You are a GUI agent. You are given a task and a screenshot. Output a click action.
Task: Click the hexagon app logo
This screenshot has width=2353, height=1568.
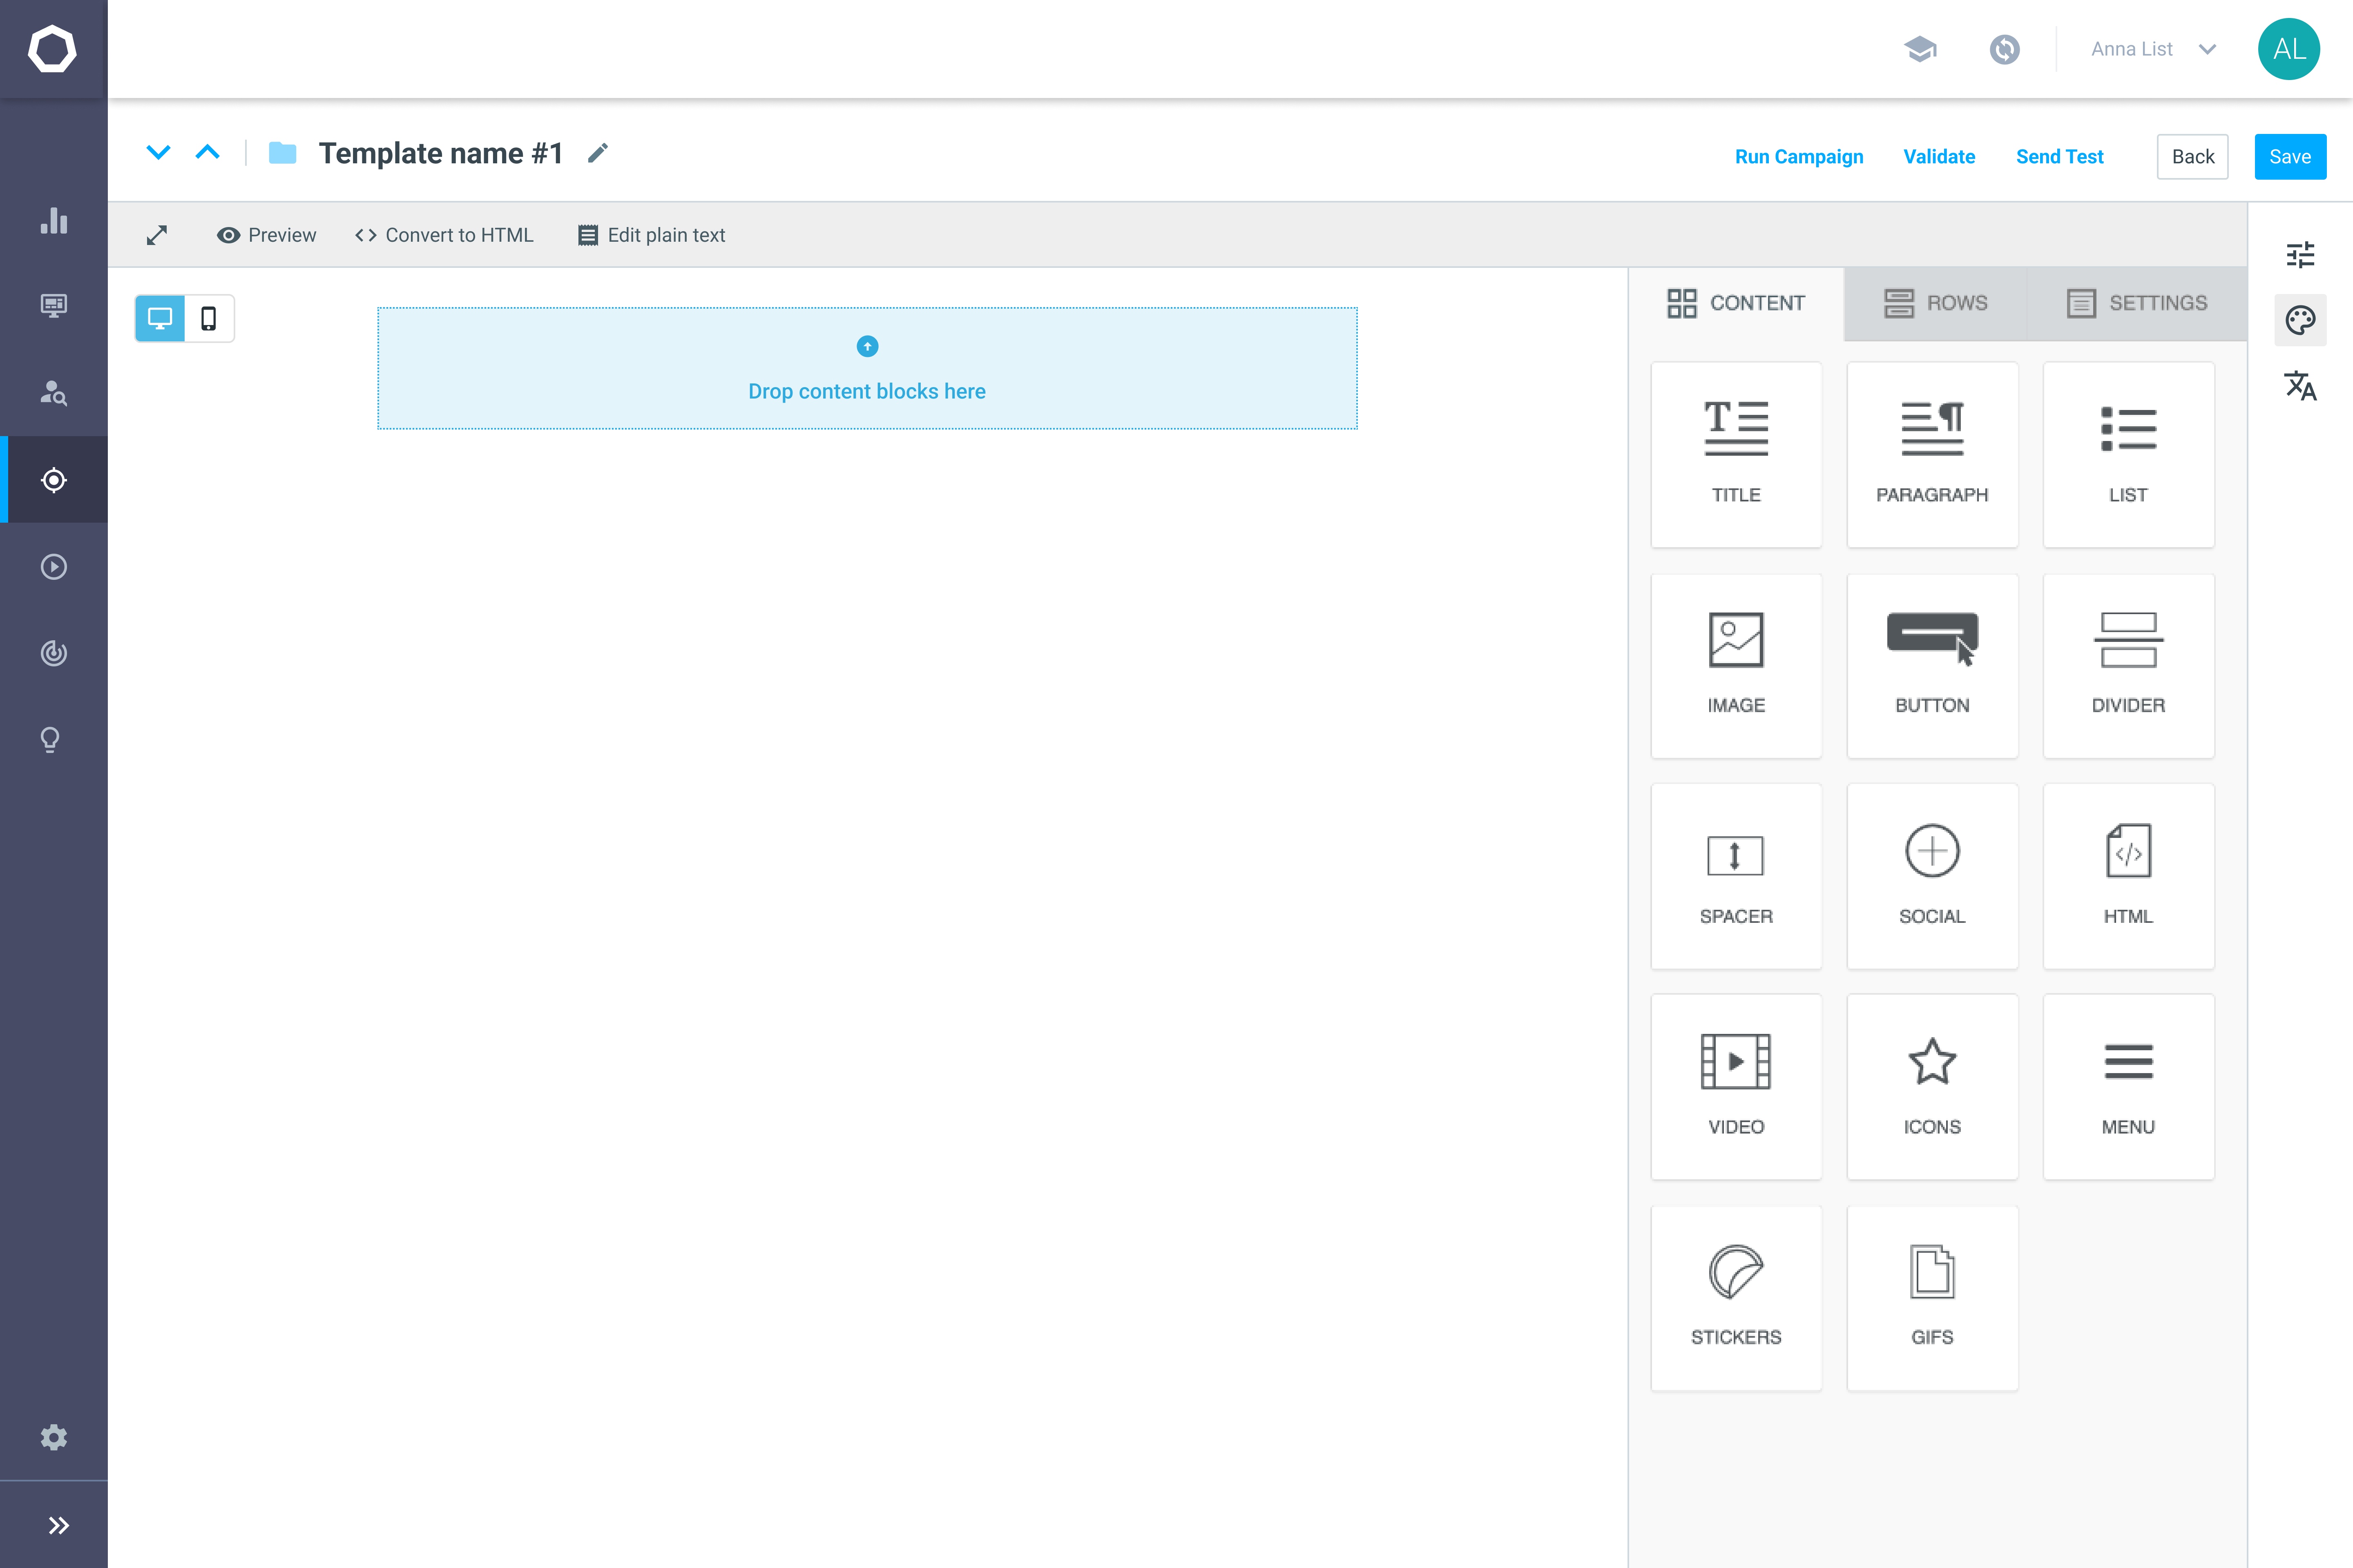click(x=52, y=49)
